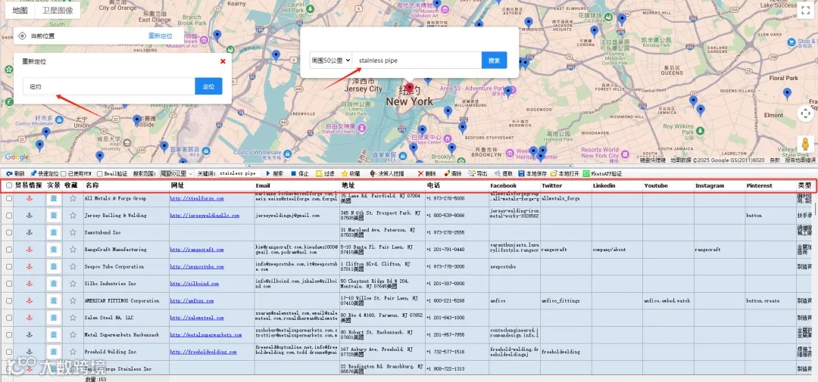This screenshot has width=818, height=382.
Task: Favorite star for AMERICAN FITTINGS Corporation row
Action: (73, 301)
